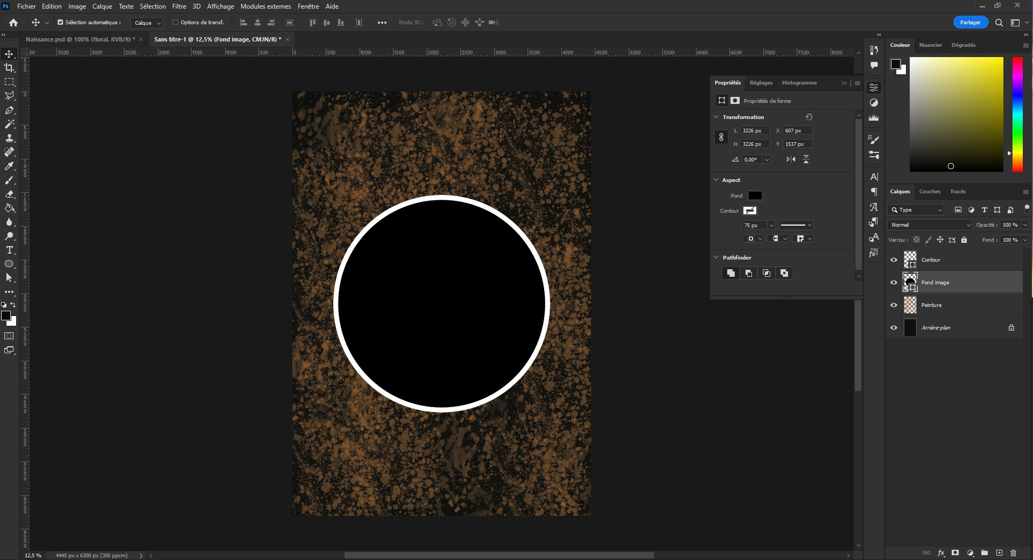The width and height of the screenshot is (1033, 560).
Task: Toggle lock transparent pixels icon
Action: click(x=916, y=240)
